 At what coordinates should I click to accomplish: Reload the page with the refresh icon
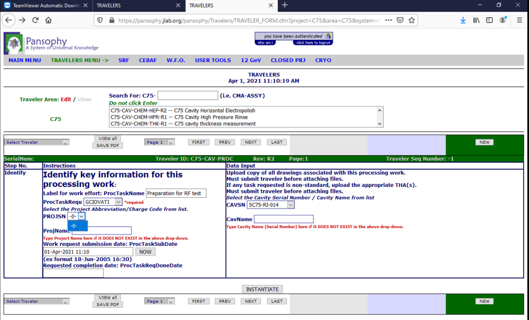tap(35, 20)
